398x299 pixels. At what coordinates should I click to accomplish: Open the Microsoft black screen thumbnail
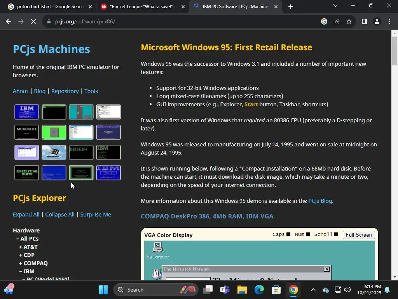tap(27, 132)
